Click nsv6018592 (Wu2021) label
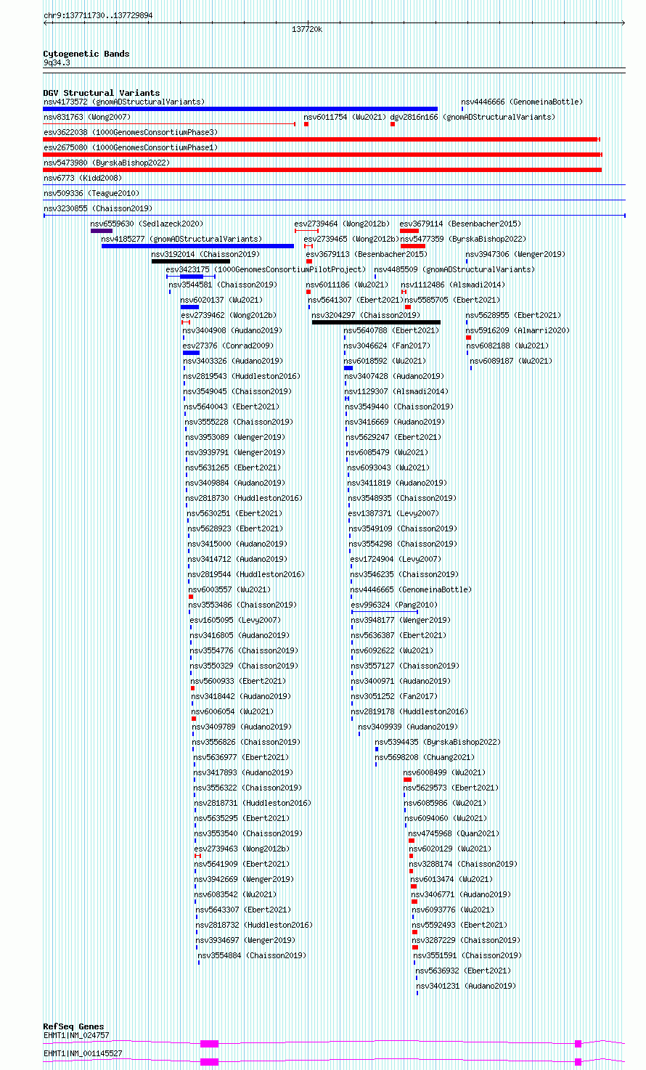The height and width of the screenshot is (1070, 646). [385, 362]
